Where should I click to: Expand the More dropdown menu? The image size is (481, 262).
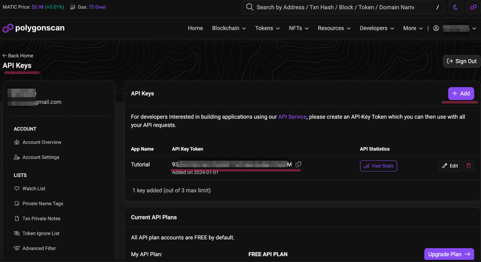coord(413,28)
